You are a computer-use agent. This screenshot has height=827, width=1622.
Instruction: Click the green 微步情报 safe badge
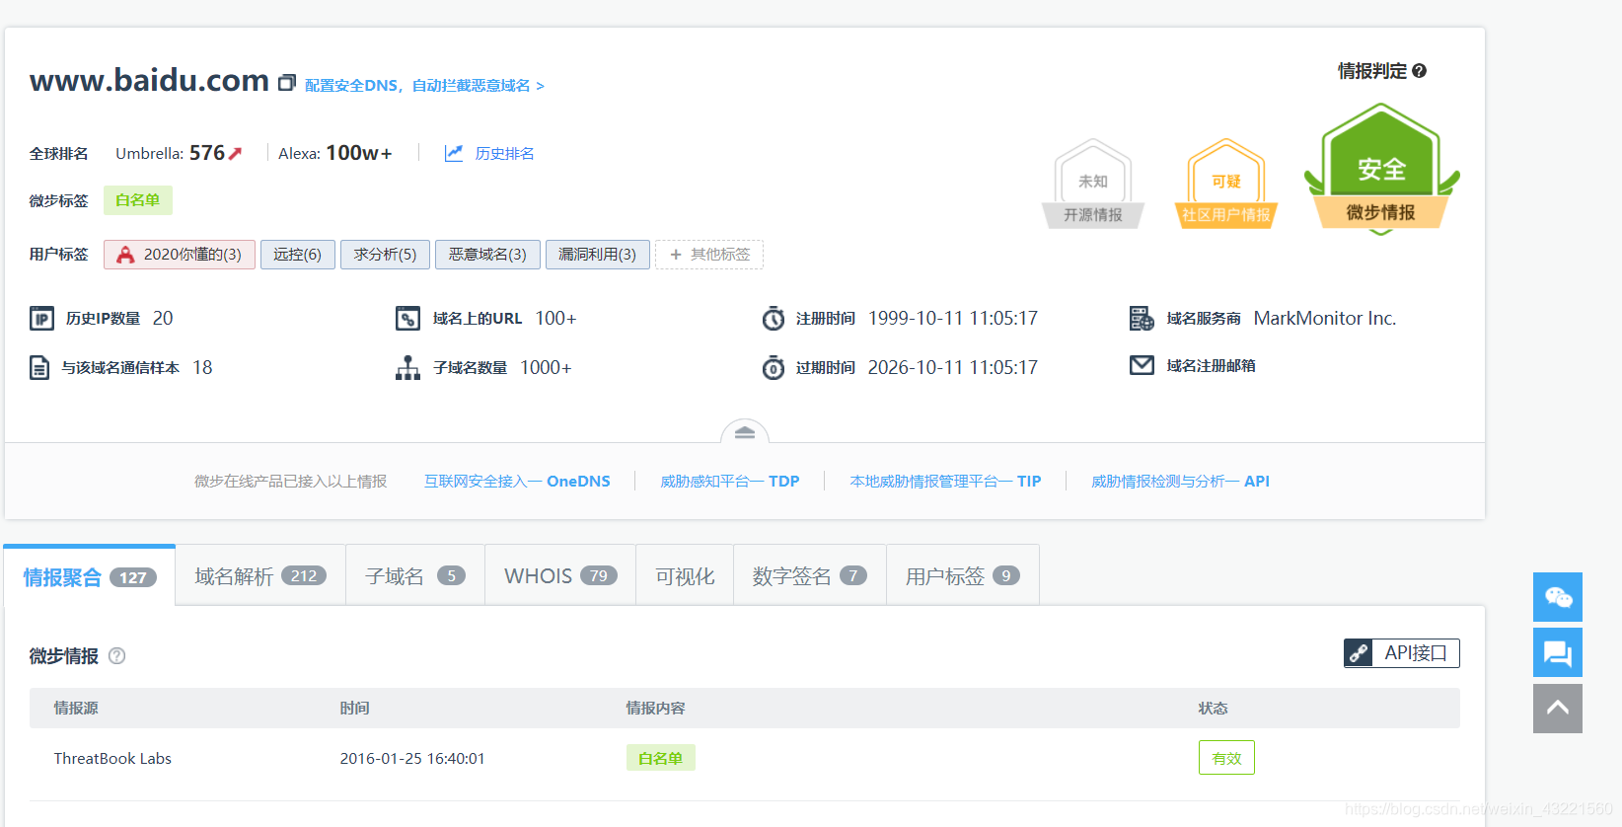pos(1381,169)
